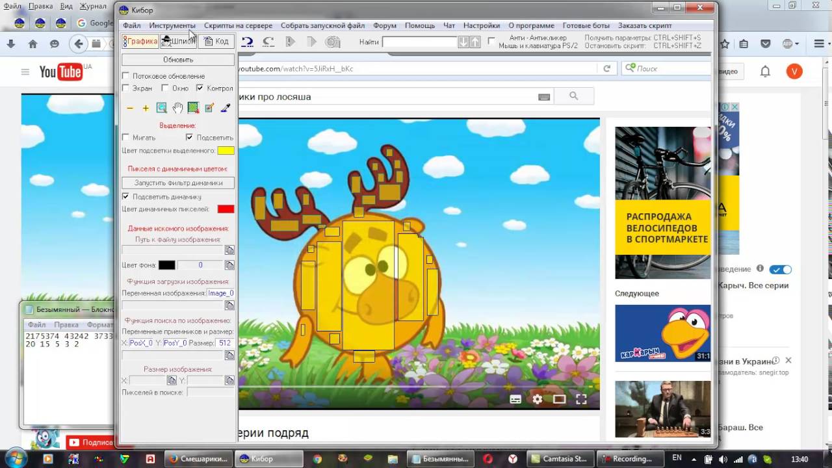Image resolution: width=832 pixels, height=468 pixels.
Task: Click the search magnifier on YouTube
Action: 573,96
